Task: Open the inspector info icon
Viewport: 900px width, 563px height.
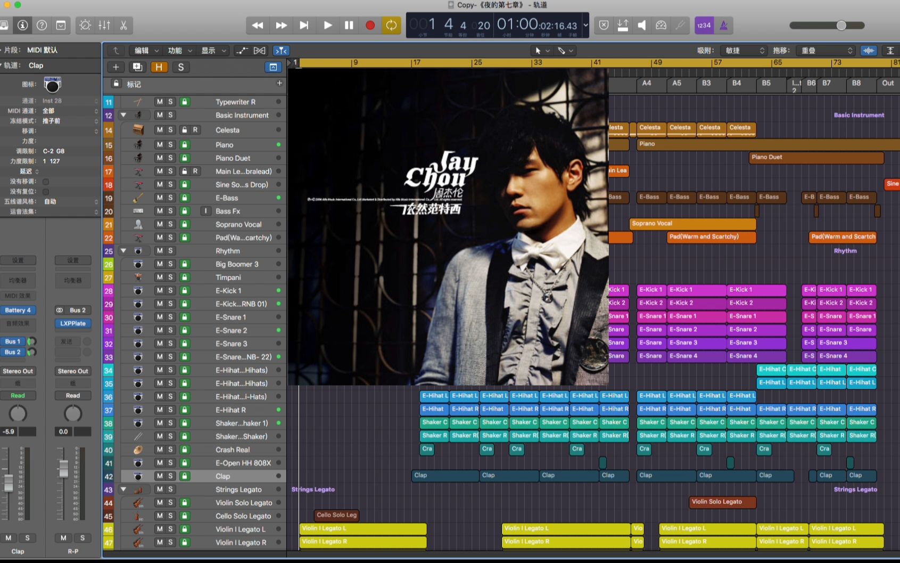Action: click(x=22, y=25)
